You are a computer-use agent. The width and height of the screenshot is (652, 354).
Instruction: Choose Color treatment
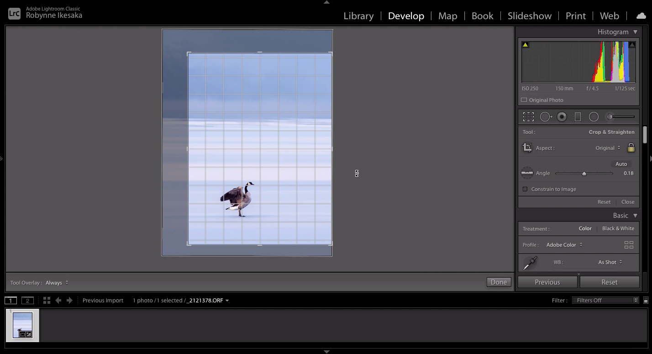(x=585, y=228)
